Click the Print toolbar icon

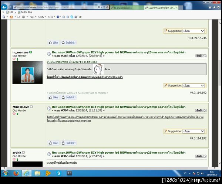point(24,17)
